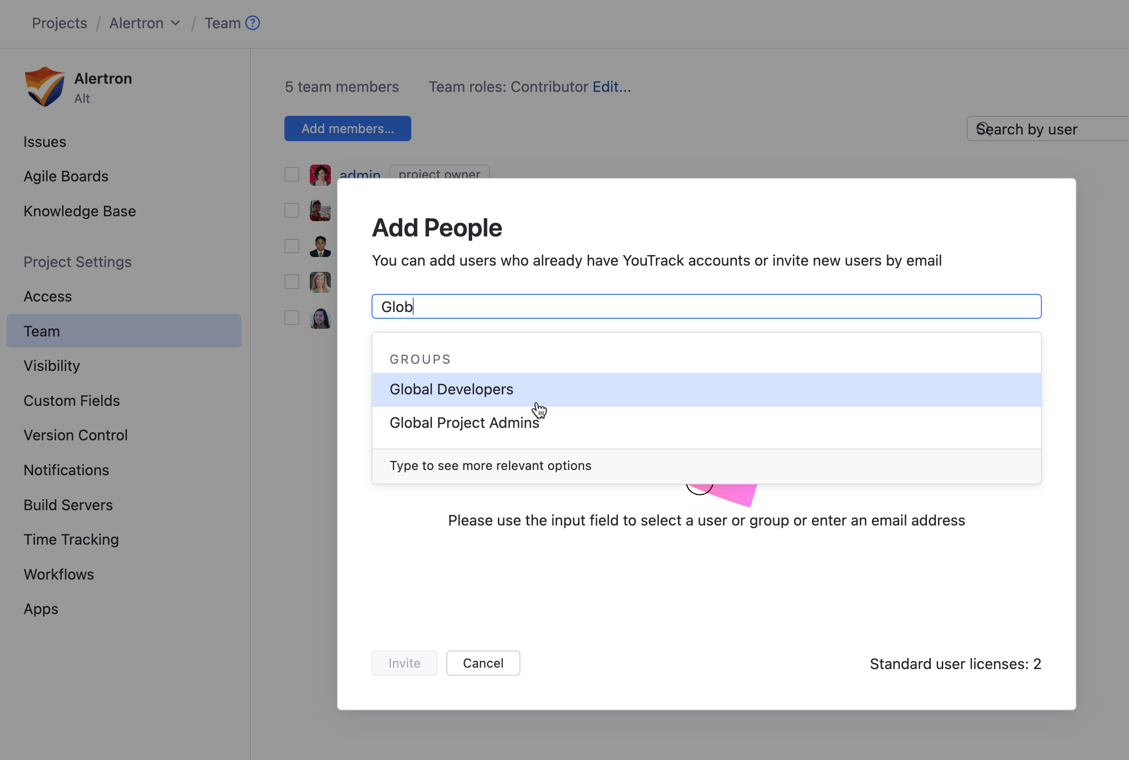Open the Edit link for team roles

pos(612,86)
